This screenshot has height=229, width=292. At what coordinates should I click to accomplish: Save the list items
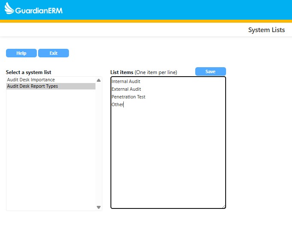click(x=210, y=71)
